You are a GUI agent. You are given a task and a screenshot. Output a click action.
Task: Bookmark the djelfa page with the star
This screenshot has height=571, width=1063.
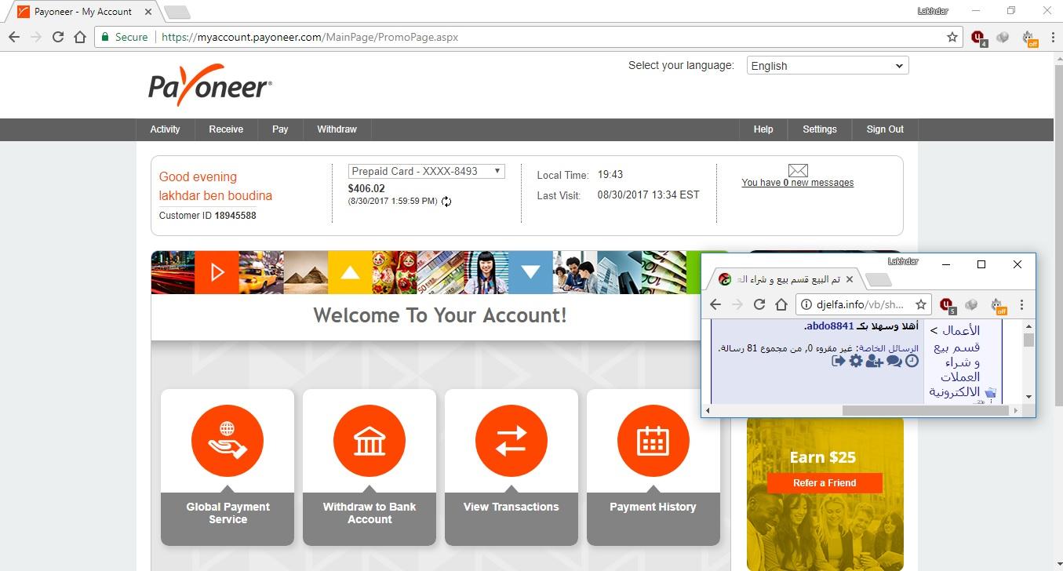click(x=921, y=304)
